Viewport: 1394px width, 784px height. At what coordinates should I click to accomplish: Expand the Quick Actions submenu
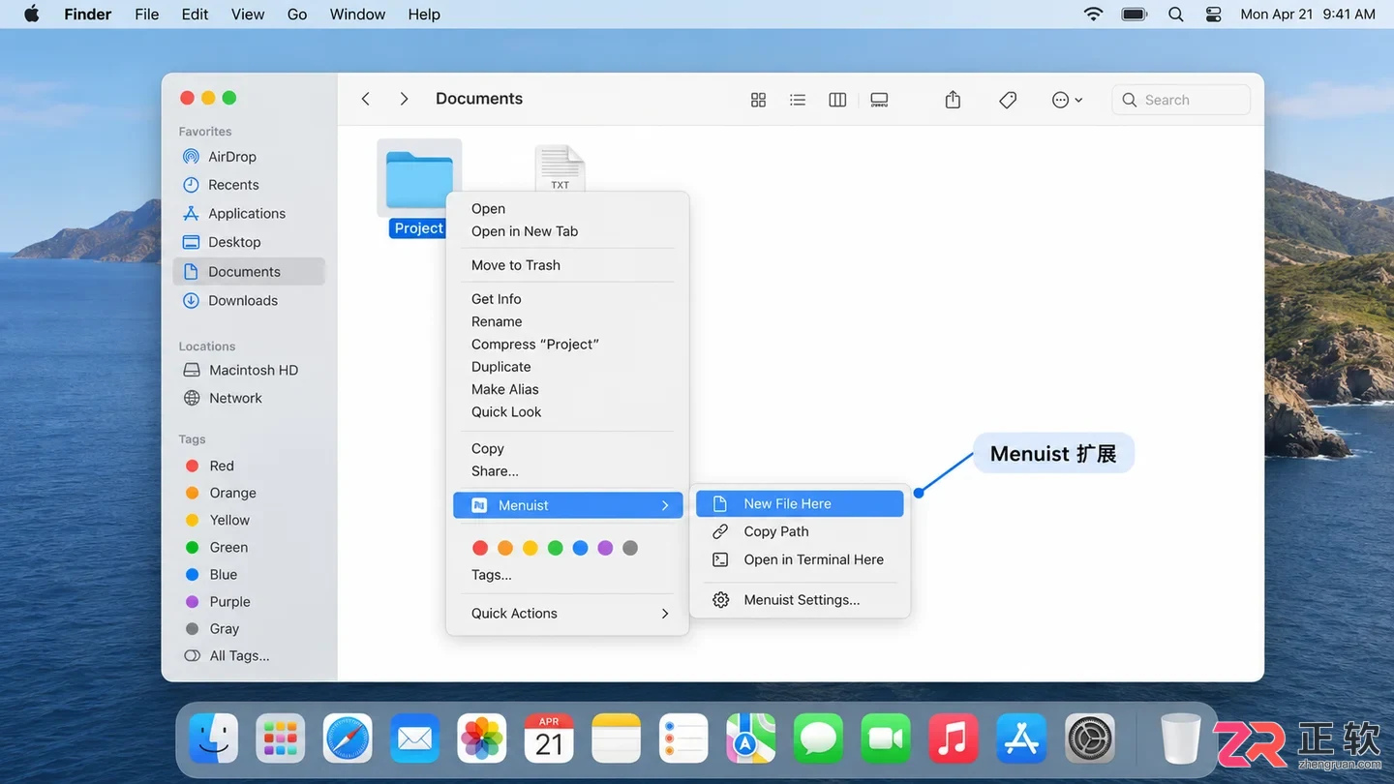click(x=570, y=614)
